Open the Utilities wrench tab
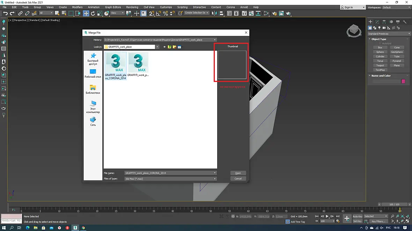 (x=405, y=22)
